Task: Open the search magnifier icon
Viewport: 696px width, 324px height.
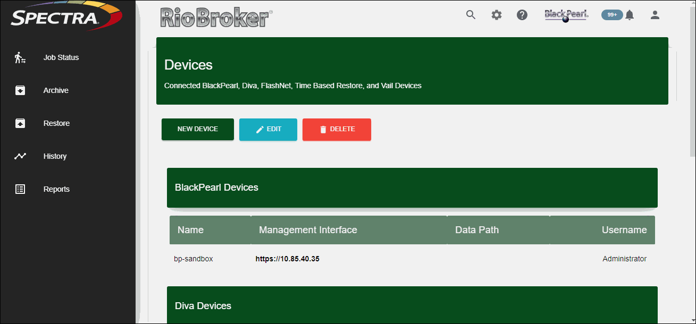Action: [x=471, y=15]
